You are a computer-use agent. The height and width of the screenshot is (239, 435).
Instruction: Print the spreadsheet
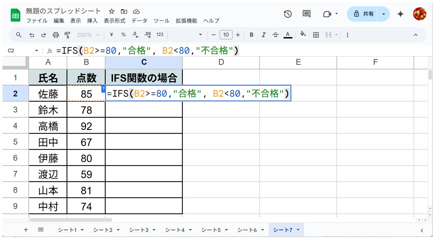coord(56,35)
